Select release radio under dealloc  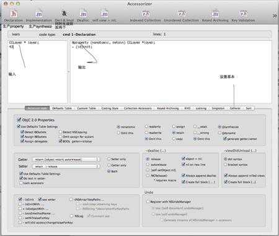pos(148,159)
